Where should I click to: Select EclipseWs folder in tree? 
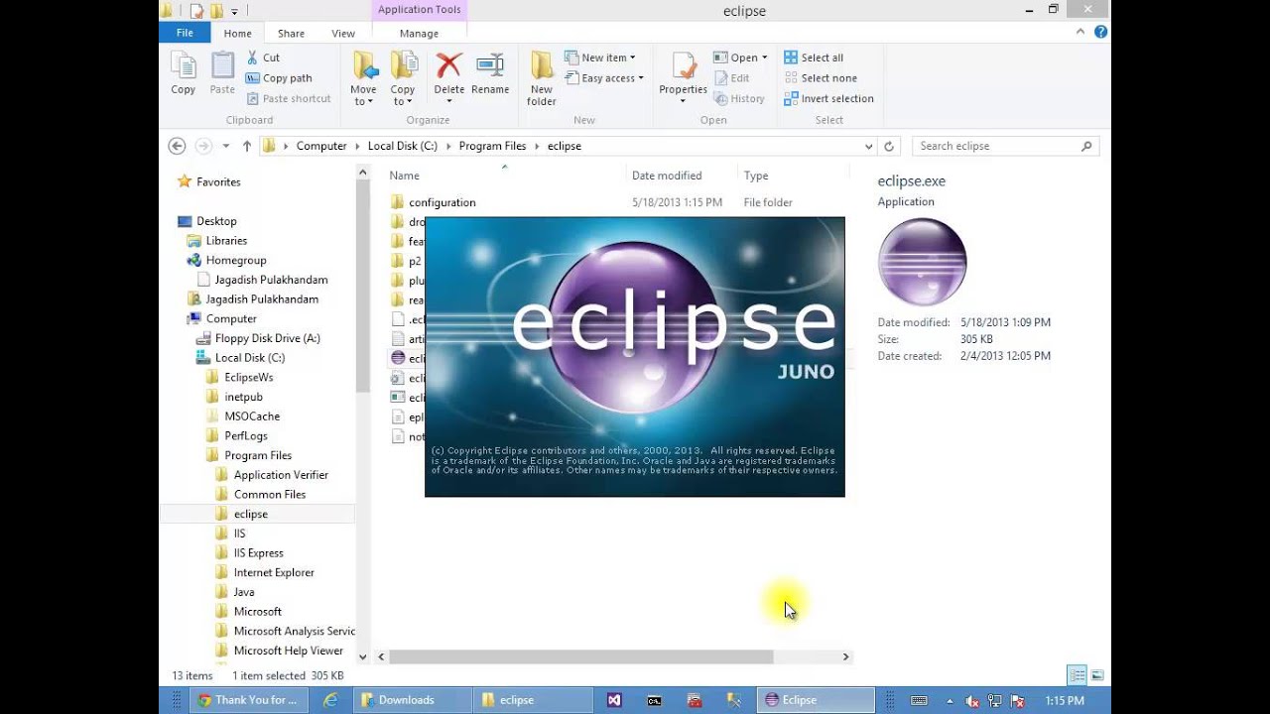click(x=248, y=378)
